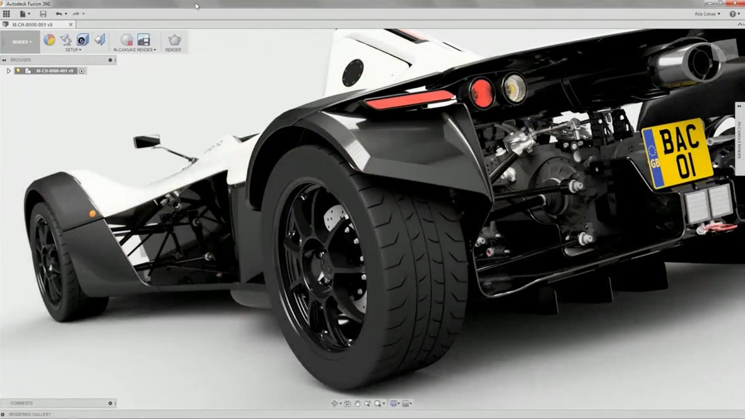Screen dimensions: 745x419
Task: Expand the COMMENTS panel plus button
Action: click(x=111, y=403)
